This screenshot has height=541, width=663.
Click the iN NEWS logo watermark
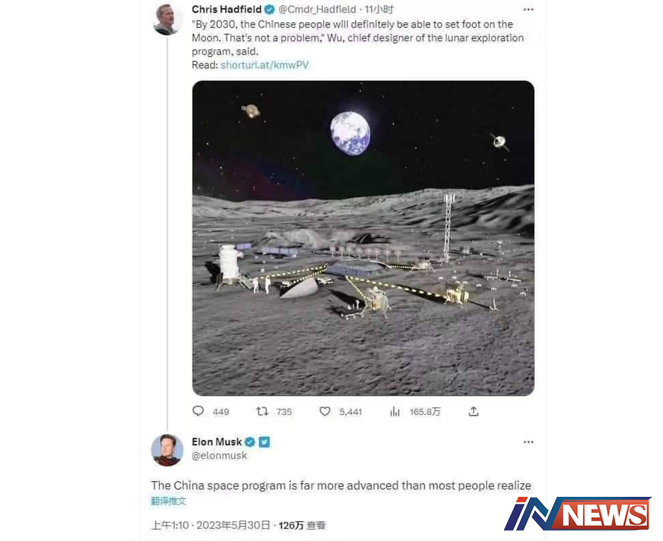click(578, 513)
